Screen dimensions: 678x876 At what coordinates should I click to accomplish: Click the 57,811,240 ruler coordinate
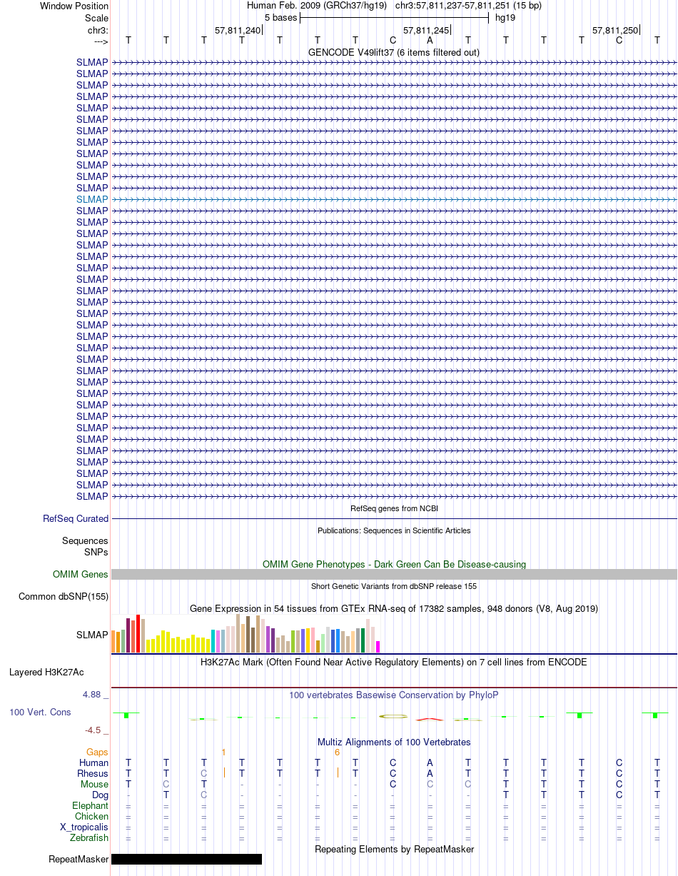point(238,30)
